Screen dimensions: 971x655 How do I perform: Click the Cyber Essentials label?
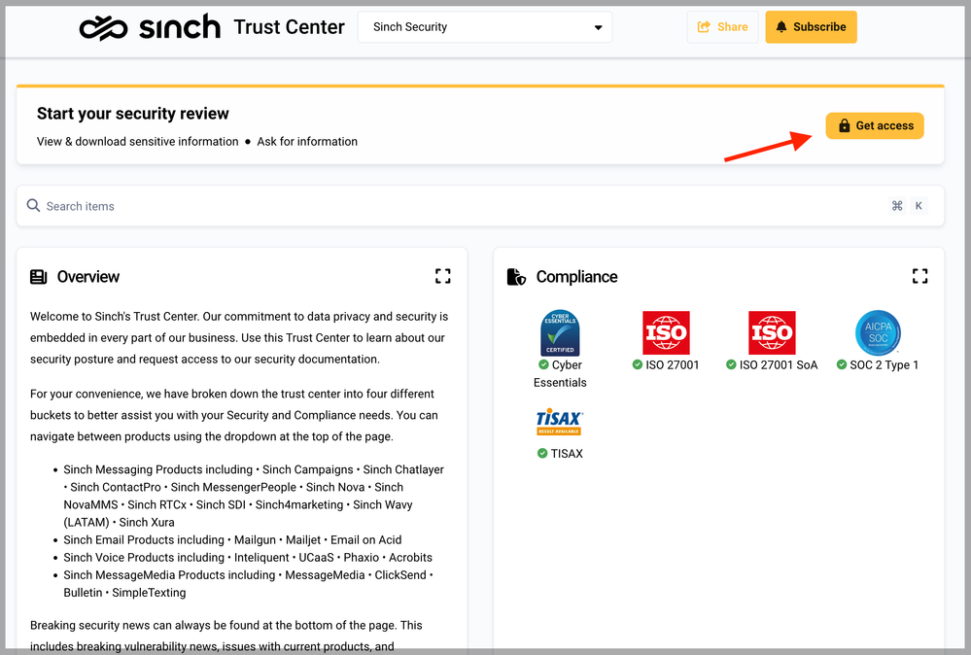(560, 374)
